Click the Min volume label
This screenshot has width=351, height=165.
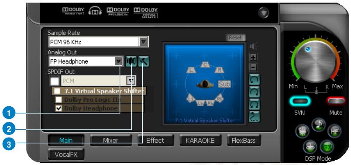(x=293, y=86)
